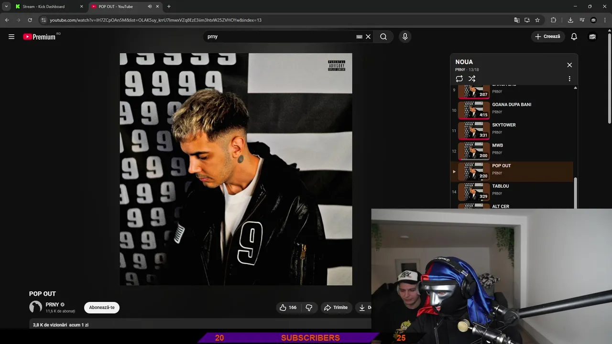
Task: Submit search with magnifier button
Action: point(383,37)
